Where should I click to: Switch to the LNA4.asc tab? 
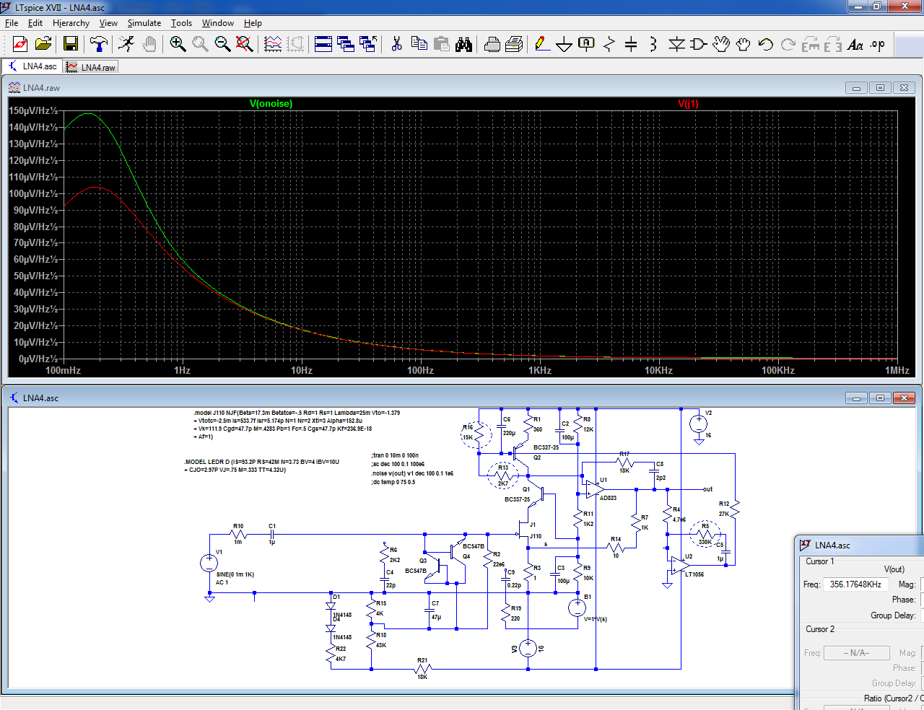point(32,66)
